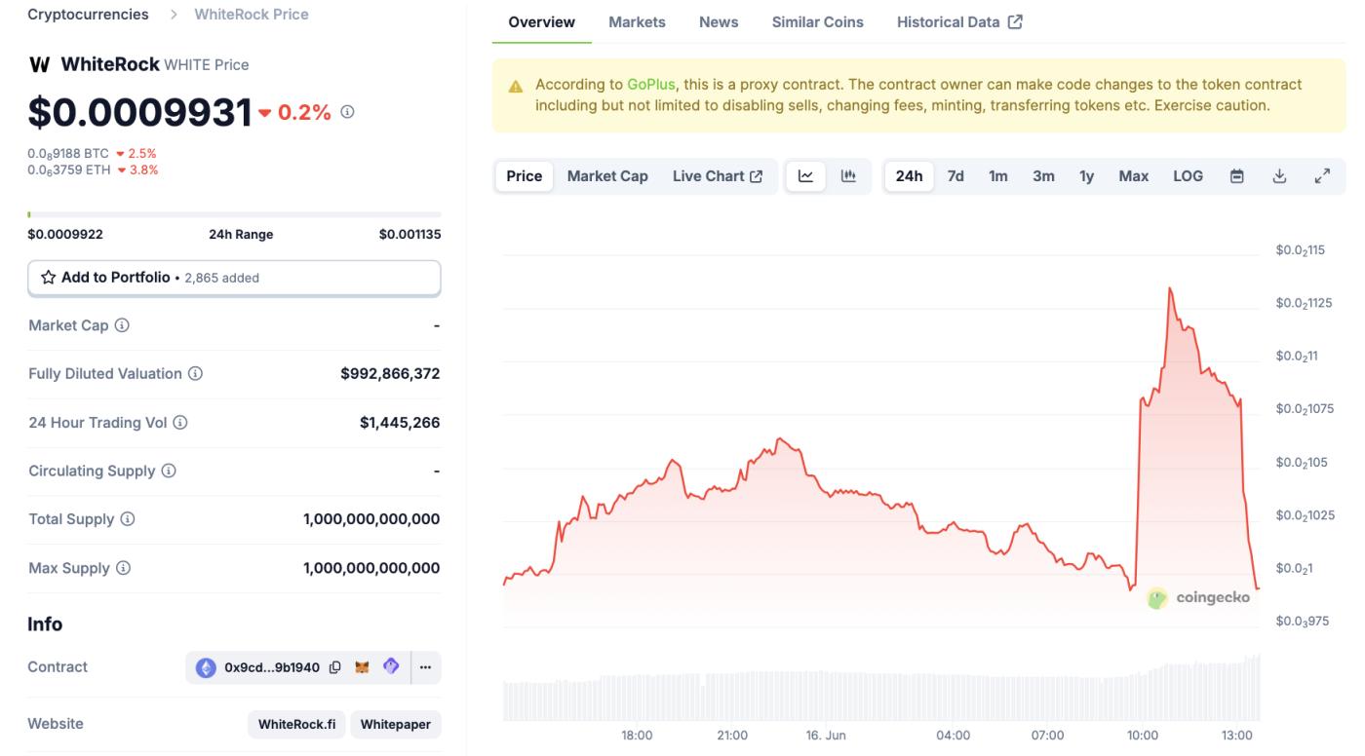1365x756 pixels.
Task: Copy the contract address using the copy icon
Action: pos(332,666)
